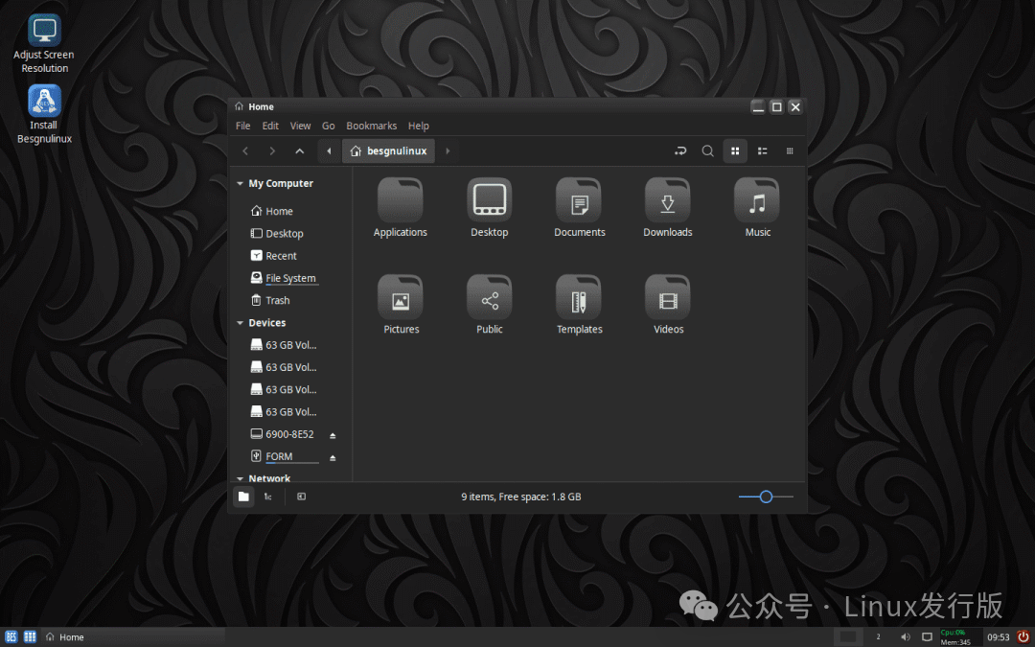The height and width of the screenshot is (647, 1035).
Task: Toggle the side pane visibility in the status bar
Action: point(300,497)
